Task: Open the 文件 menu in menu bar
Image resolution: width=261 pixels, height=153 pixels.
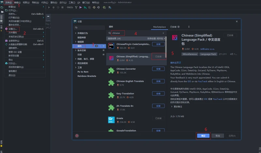Action: coord(8,3)
